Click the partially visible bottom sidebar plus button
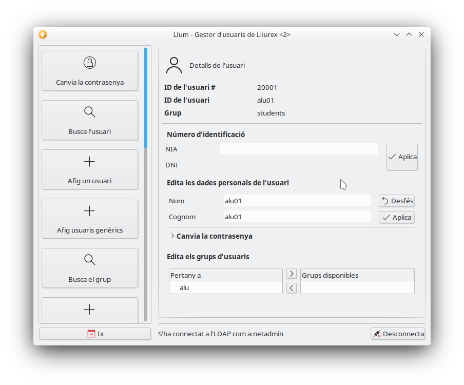 click(90, 310)
